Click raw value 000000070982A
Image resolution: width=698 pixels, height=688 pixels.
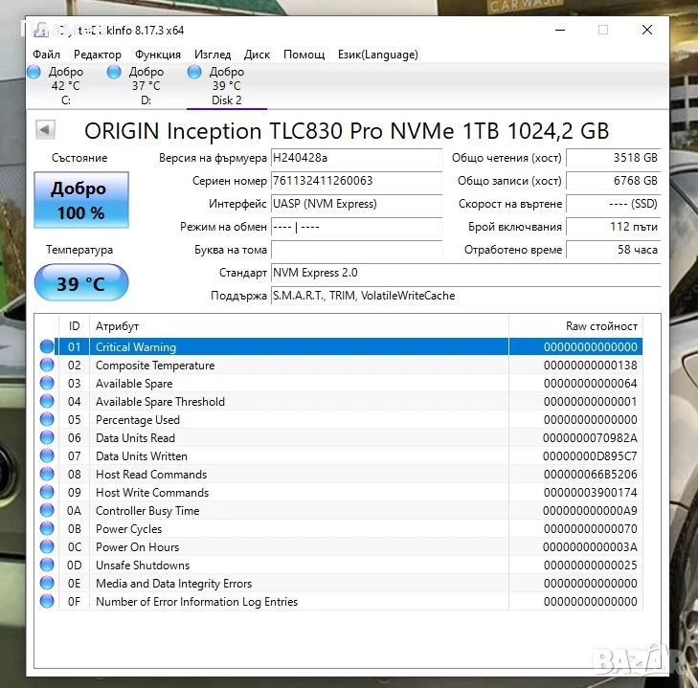(590, 438)
